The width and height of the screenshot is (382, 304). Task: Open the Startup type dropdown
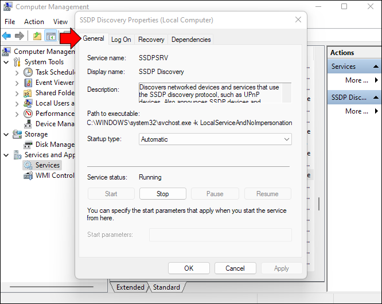pyautogui.click(x=215, y=139)
